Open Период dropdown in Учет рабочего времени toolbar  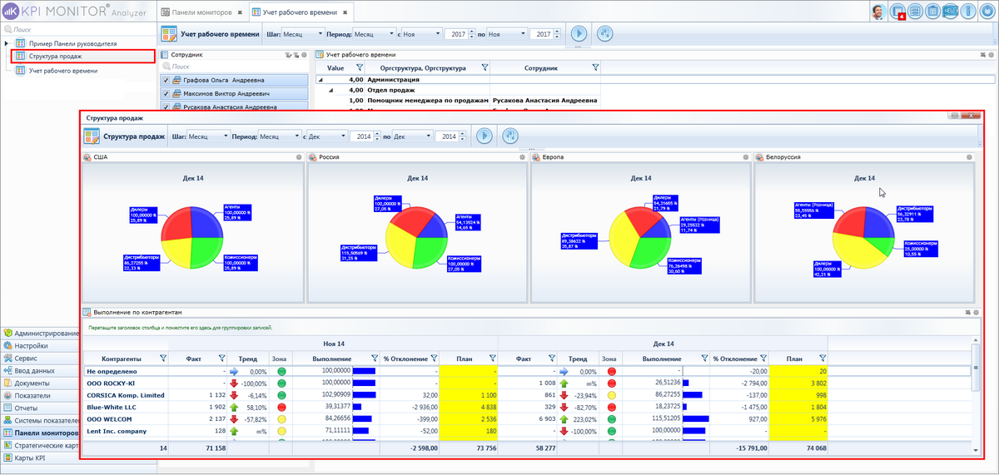[x=374, y=34]
